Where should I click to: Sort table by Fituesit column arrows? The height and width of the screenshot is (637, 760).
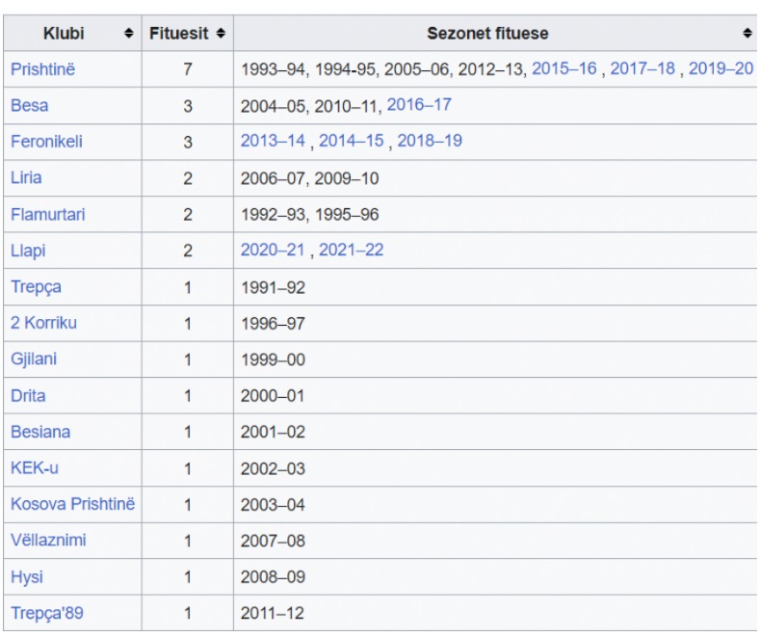221,34
